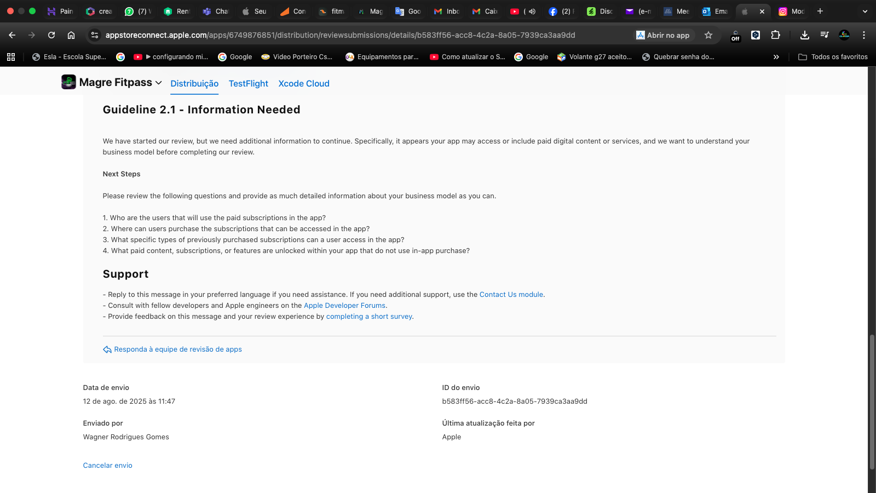Open the browser home page icon
This screenshot has width=876, height=493.
(x=71, y=35)
